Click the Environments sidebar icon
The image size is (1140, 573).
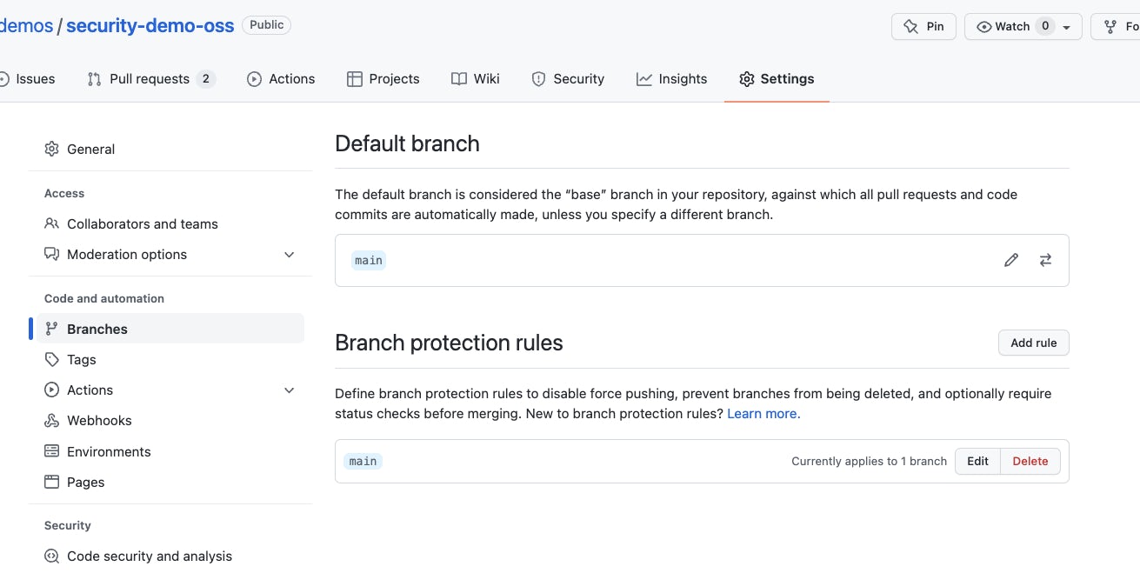click(51, 451)
